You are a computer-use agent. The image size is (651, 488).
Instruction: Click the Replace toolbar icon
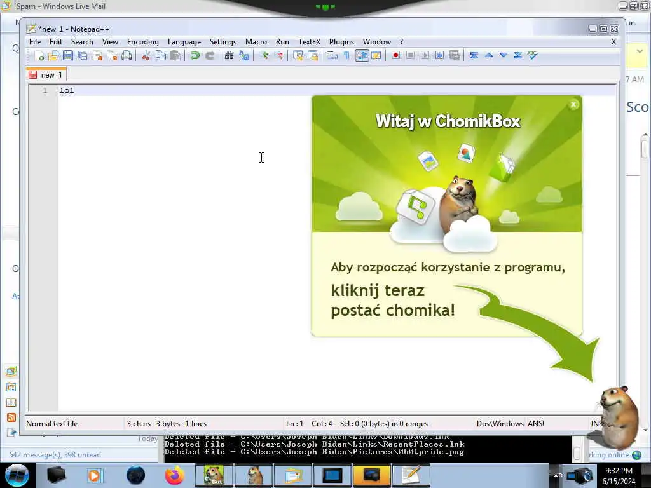click(243, 55)
